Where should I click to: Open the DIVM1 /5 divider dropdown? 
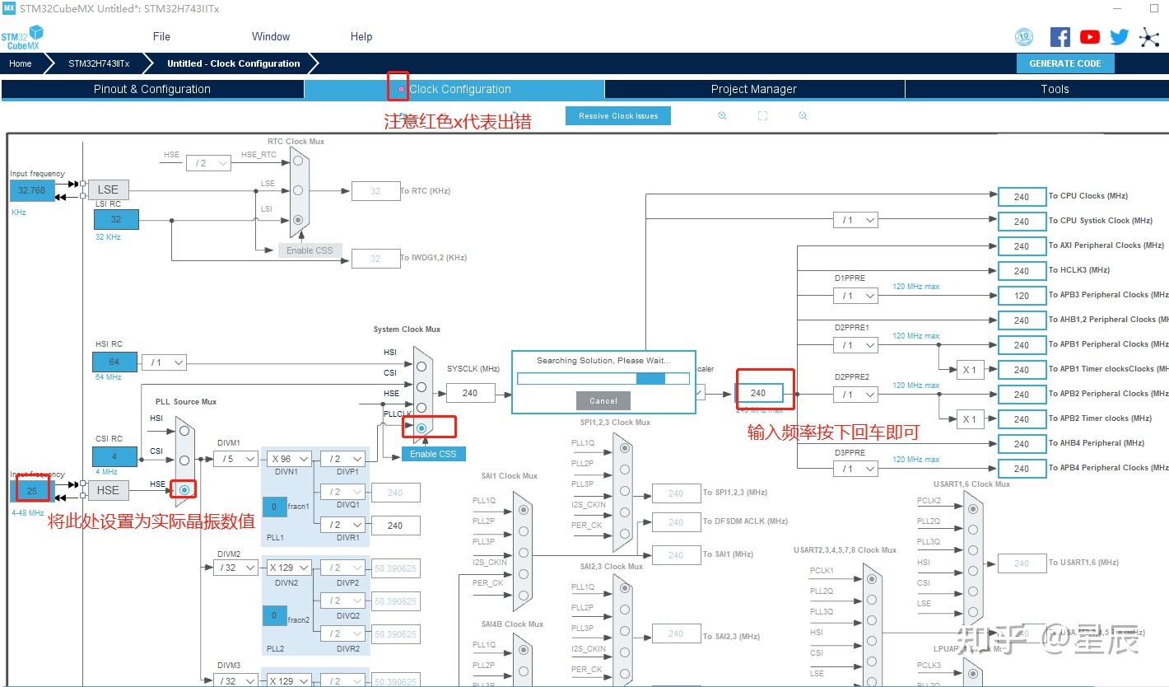coord(235,459)
